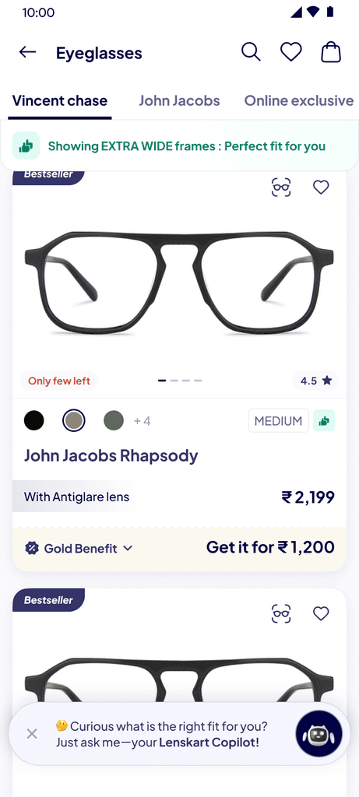This screenshot has height=797, width=359.
Task: Switch to Online exclusive tab
Action: click(x=299, y=100)
